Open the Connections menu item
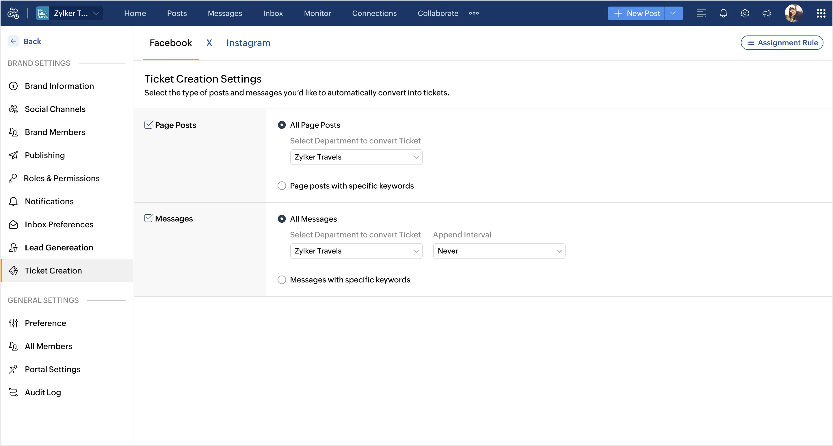The height and width of the screenshot is (446, 833). click(x=374, y=13)
